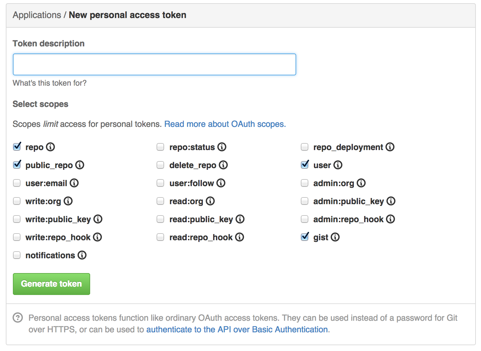Open info icon for repo_deployment scope
The width and height of the screenshot is (481, 351).
coord(390,147)
